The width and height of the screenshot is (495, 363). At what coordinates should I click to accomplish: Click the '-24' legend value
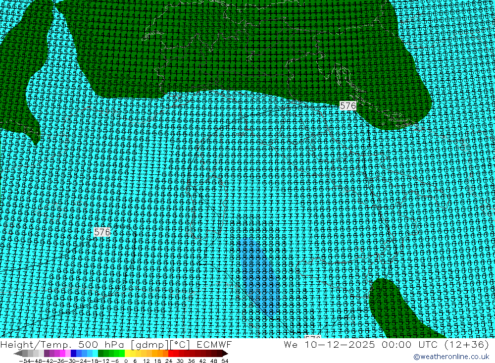[82, 361]
